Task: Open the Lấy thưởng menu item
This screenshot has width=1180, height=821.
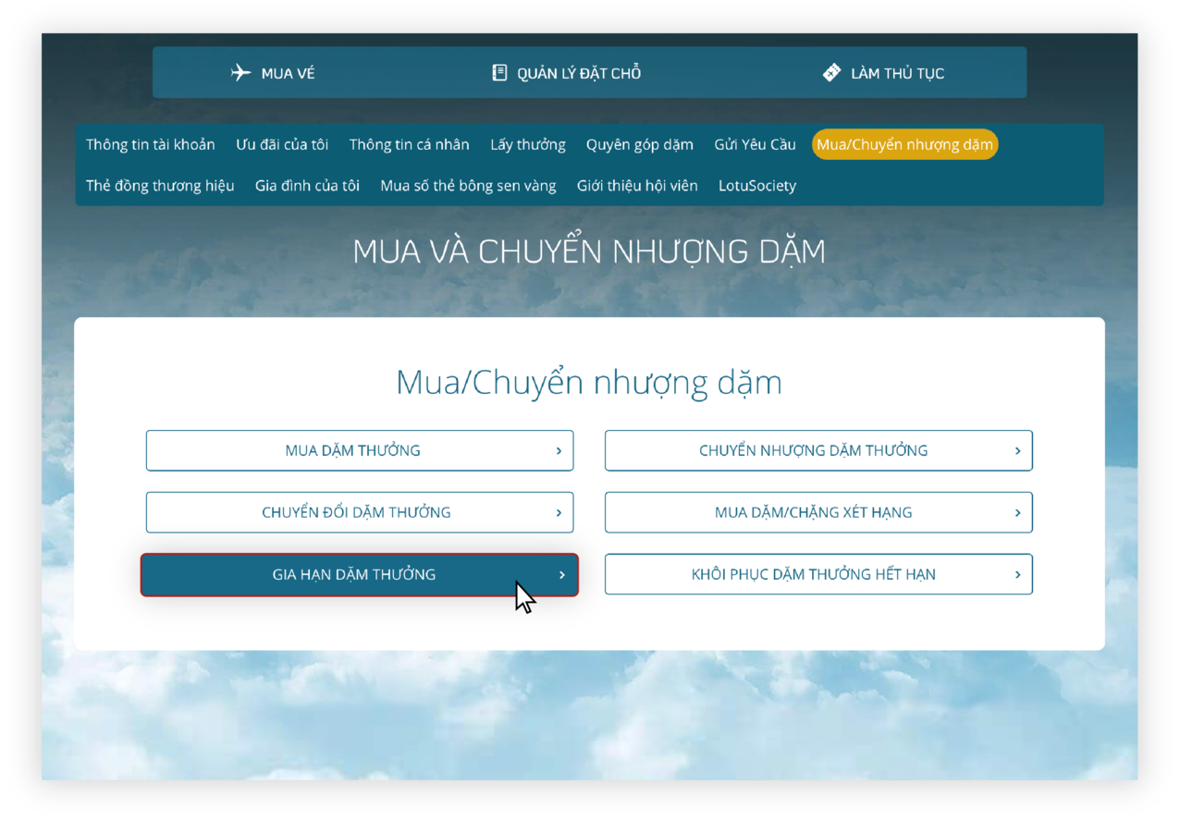Action: coord(528,144)
